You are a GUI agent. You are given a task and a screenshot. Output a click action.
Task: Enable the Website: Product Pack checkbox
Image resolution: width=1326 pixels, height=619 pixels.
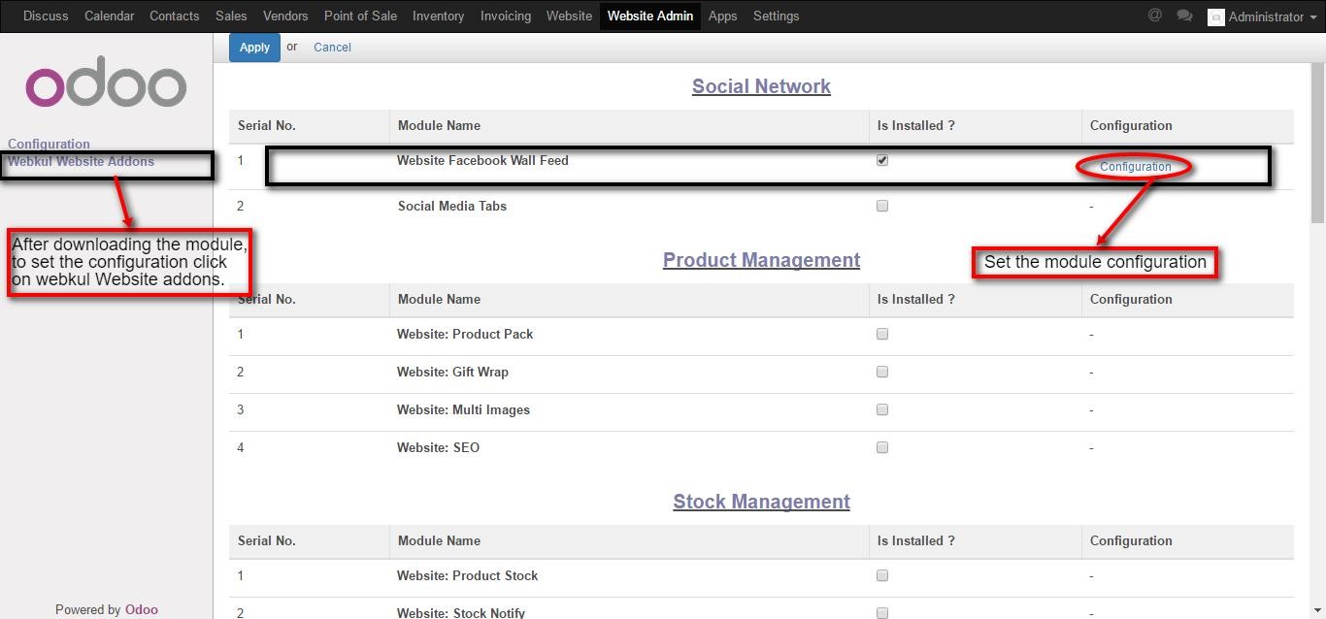click(882, 334)
